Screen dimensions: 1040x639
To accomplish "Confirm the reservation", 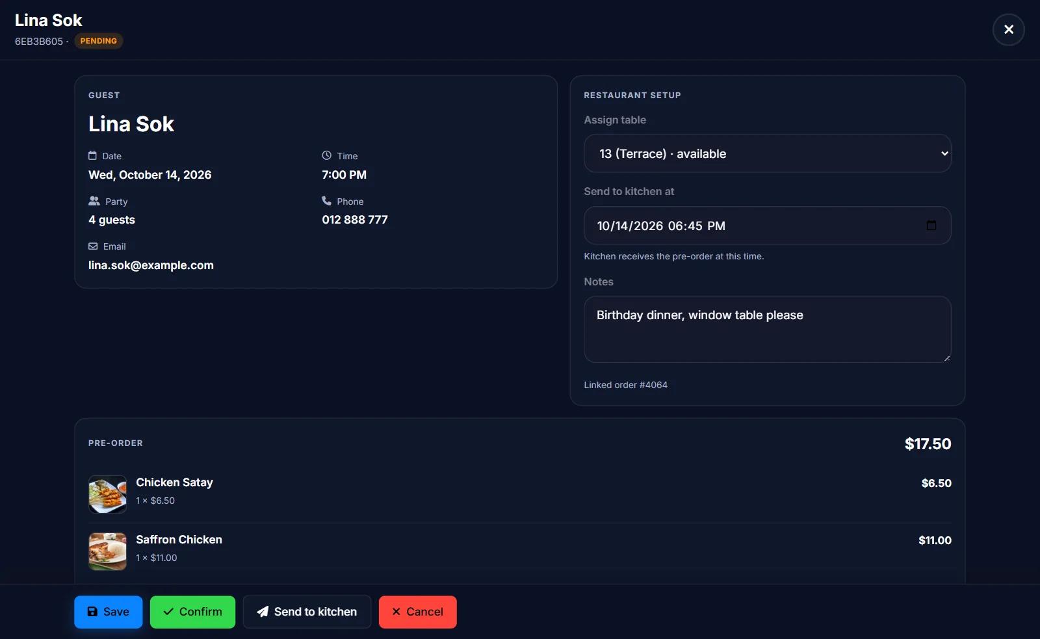I will click(x=192, y=612).
